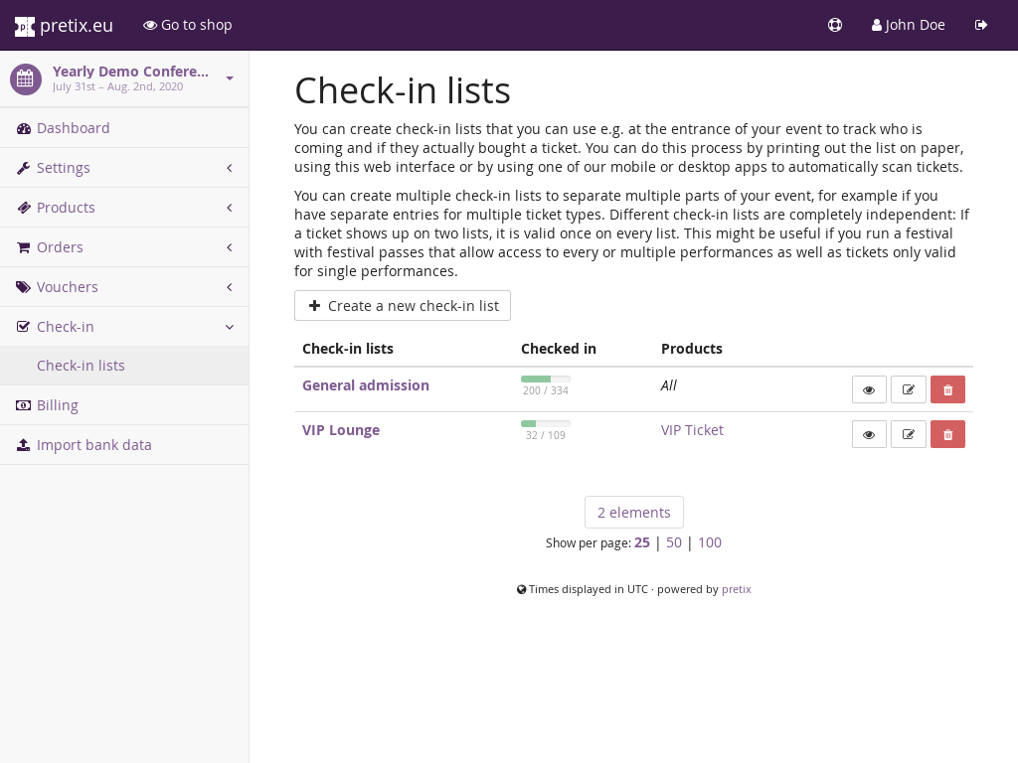Click the General admission progress bar
Image resolution: width=1018 pixels, height=763 pixels.
(x=545, y=379)
